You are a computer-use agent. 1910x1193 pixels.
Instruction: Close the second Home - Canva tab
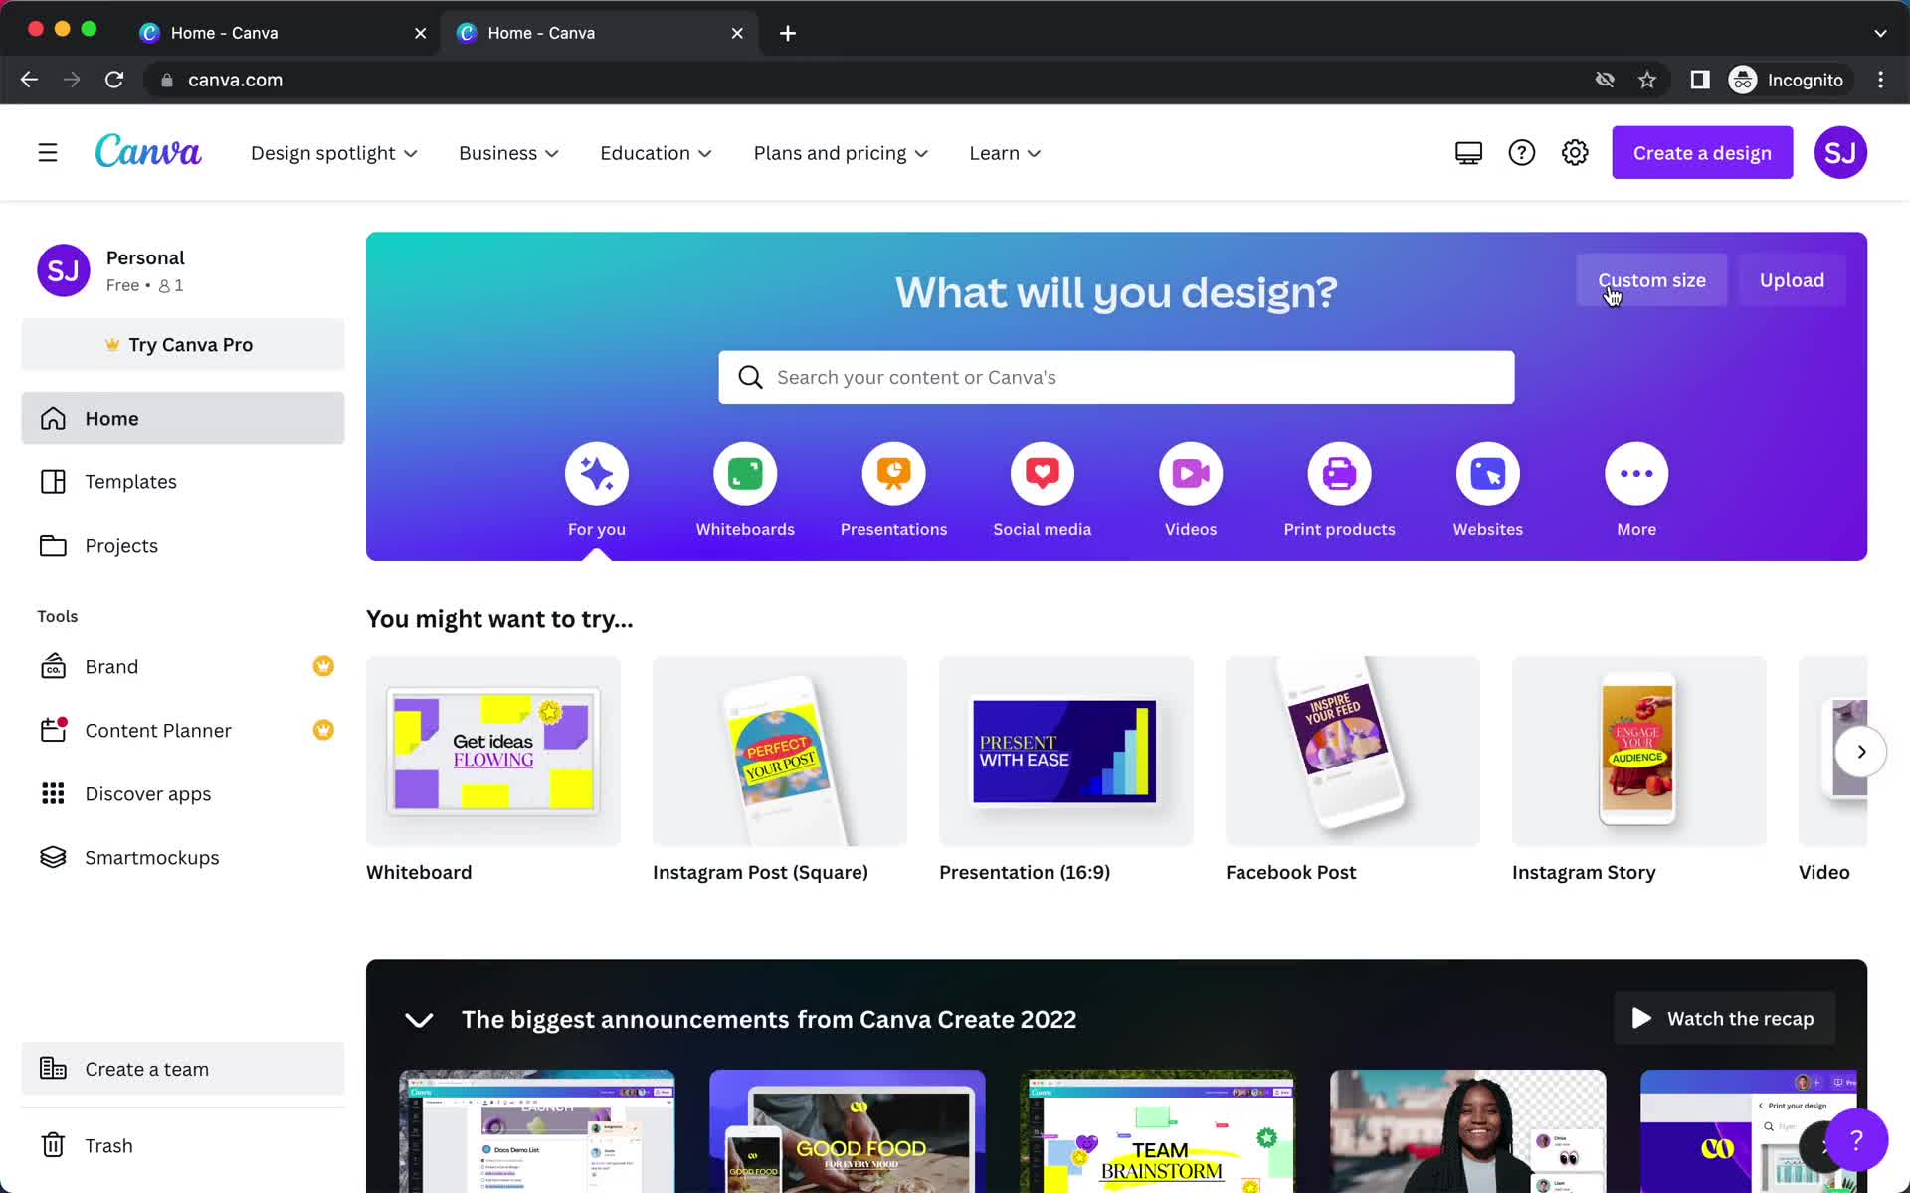(x=737, y=33)
